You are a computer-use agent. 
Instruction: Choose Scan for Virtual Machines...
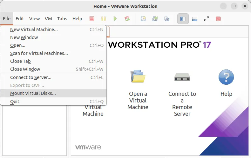click(53, 53)
